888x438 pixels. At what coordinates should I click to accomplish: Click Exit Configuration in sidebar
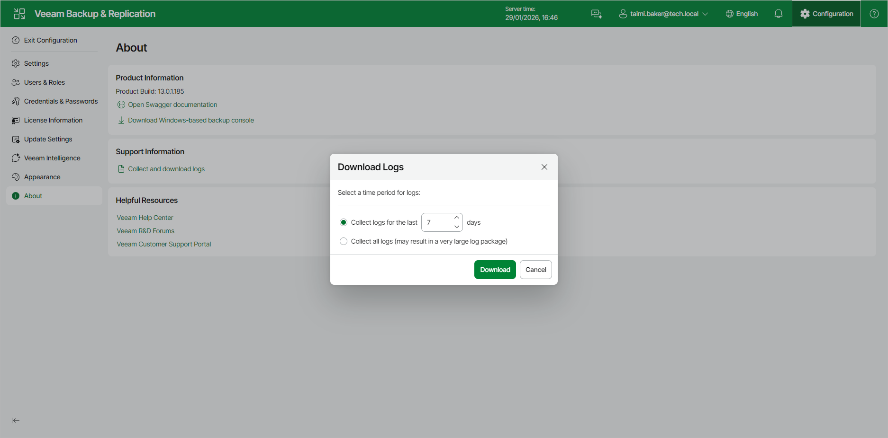coord(50,40)
